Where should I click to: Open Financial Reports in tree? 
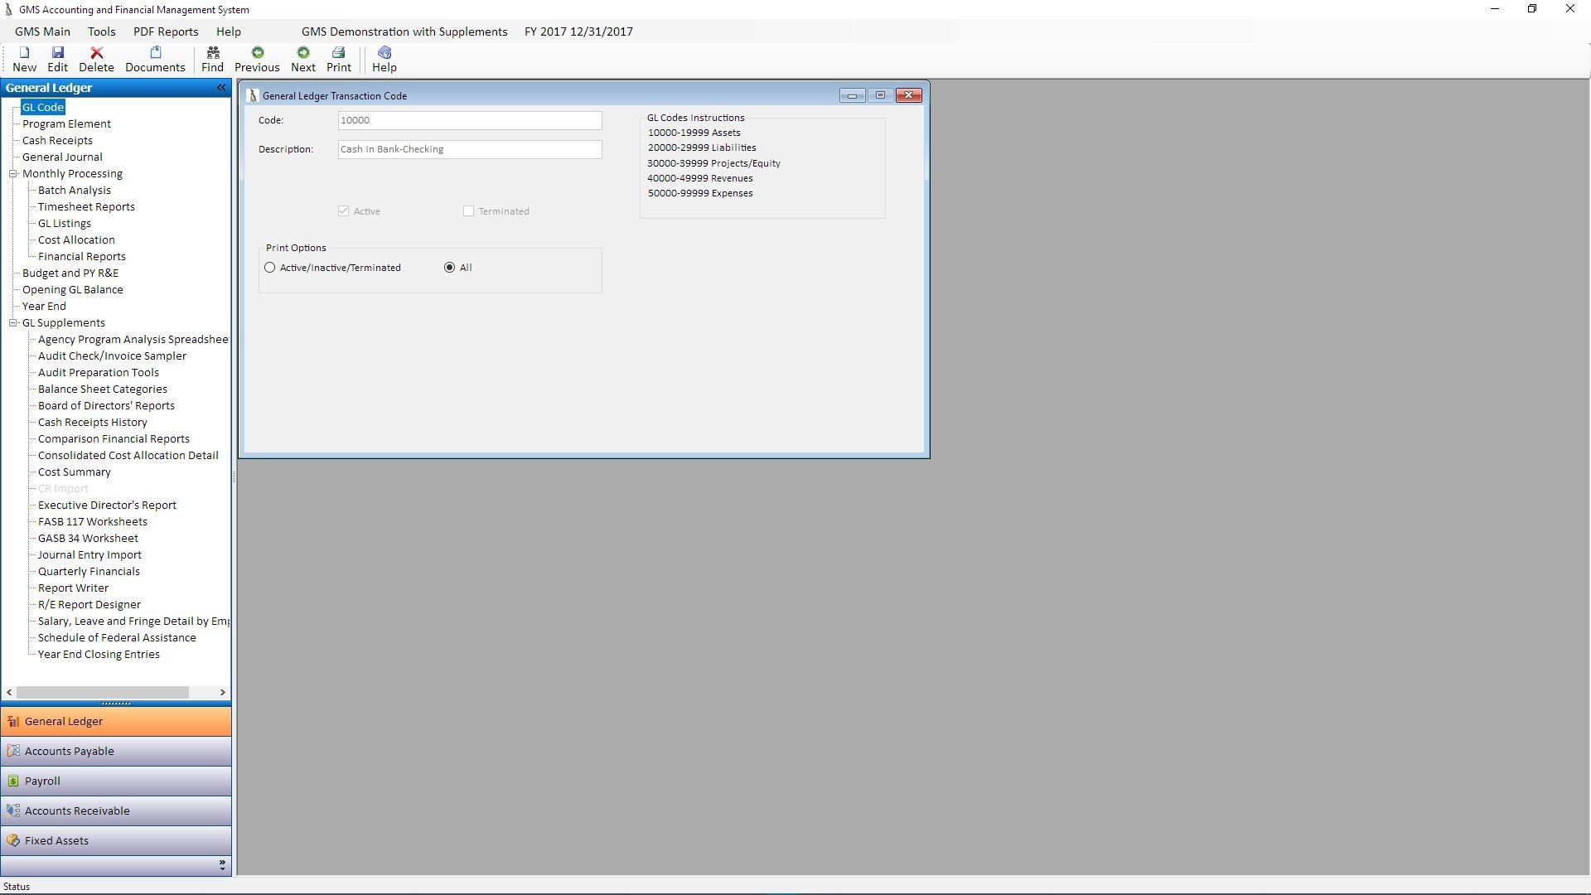click(81, 257)
